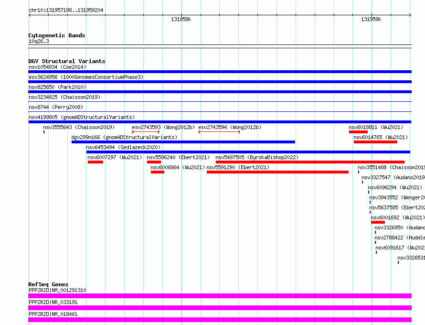The image size is (425, 325).
Task: Open nsv3326950 variant label
Action: 400,227
